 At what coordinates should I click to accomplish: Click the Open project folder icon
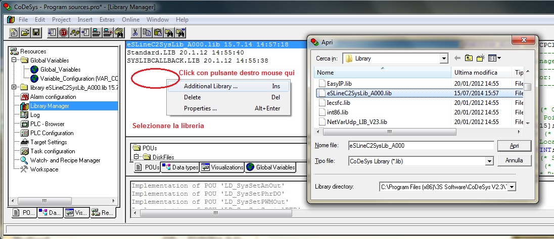point(25,33)
